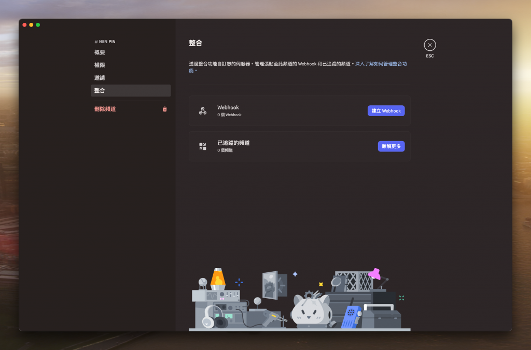Open the 深入了解如何管理整合功能 link
This screenshot has height=350, width=531.
pyautogui.click(x=381, y=64)
